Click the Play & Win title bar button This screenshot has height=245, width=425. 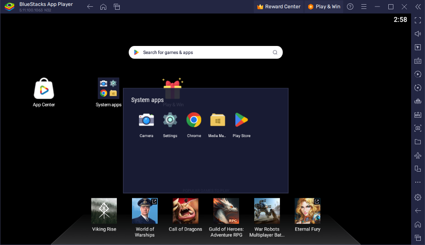coord(324,6)
